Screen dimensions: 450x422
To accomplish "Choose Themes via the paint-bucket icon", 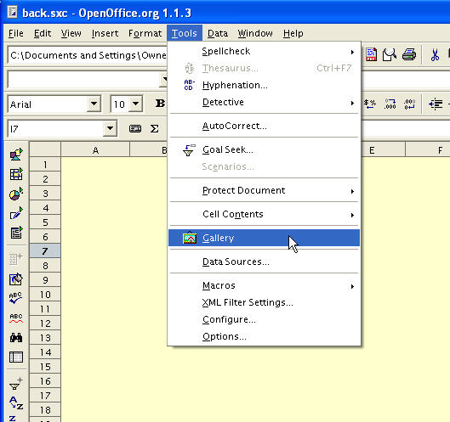I will (x=16, y=279).
